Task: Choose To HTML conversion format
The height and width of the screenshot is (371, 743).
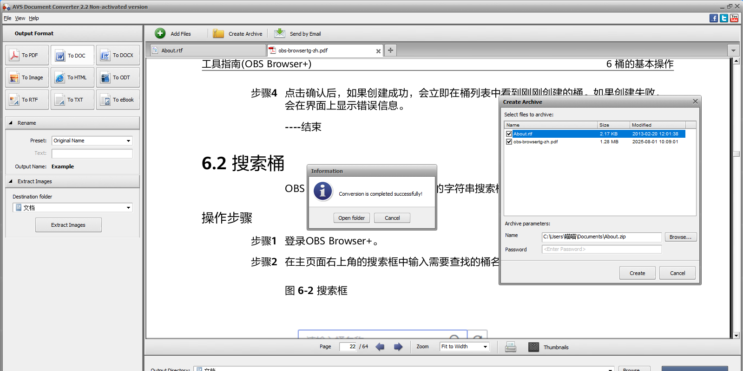Action: coord(72,77)
